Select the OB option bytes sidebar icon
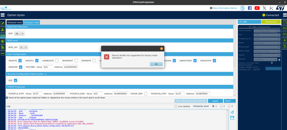 (3, 35)
